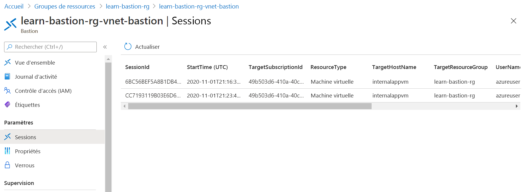Viewport: 523px width, 192px height.
Task: Click the Verrous lock icon
Action: 7,165
